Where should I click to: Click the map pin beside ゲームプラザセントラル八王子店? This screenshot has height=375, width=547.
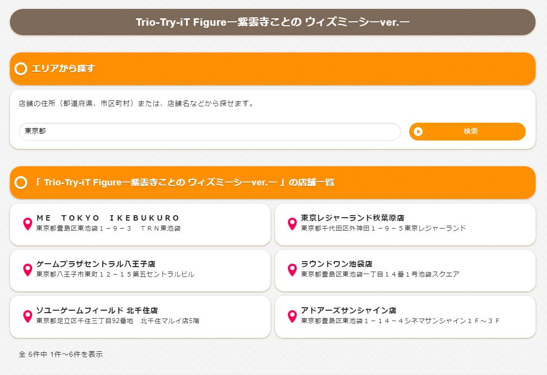click(28, 270)
